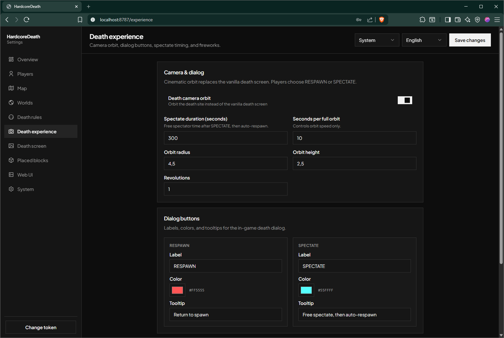The height and width of the screenshot is (338, 504).
Task: Edit the Free spectate tooltip field
Action: [x=354, y=314]
